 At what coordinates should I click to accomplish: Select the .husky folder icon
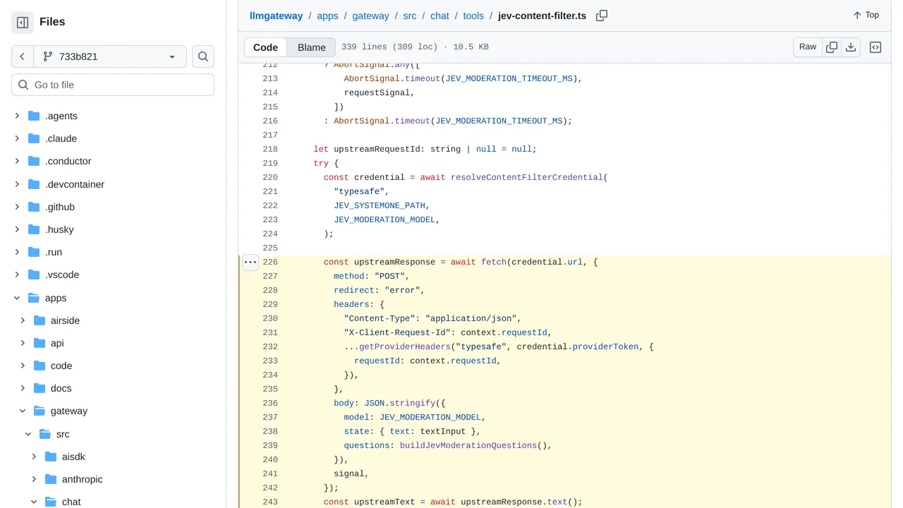click(x=33, y=229)
